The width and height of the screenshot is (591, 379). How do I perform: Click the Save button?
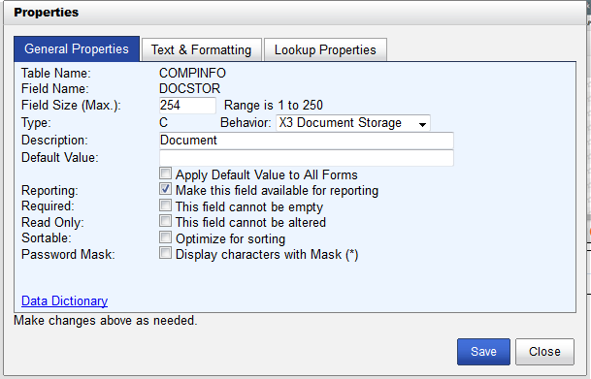(x=483, y=352)
